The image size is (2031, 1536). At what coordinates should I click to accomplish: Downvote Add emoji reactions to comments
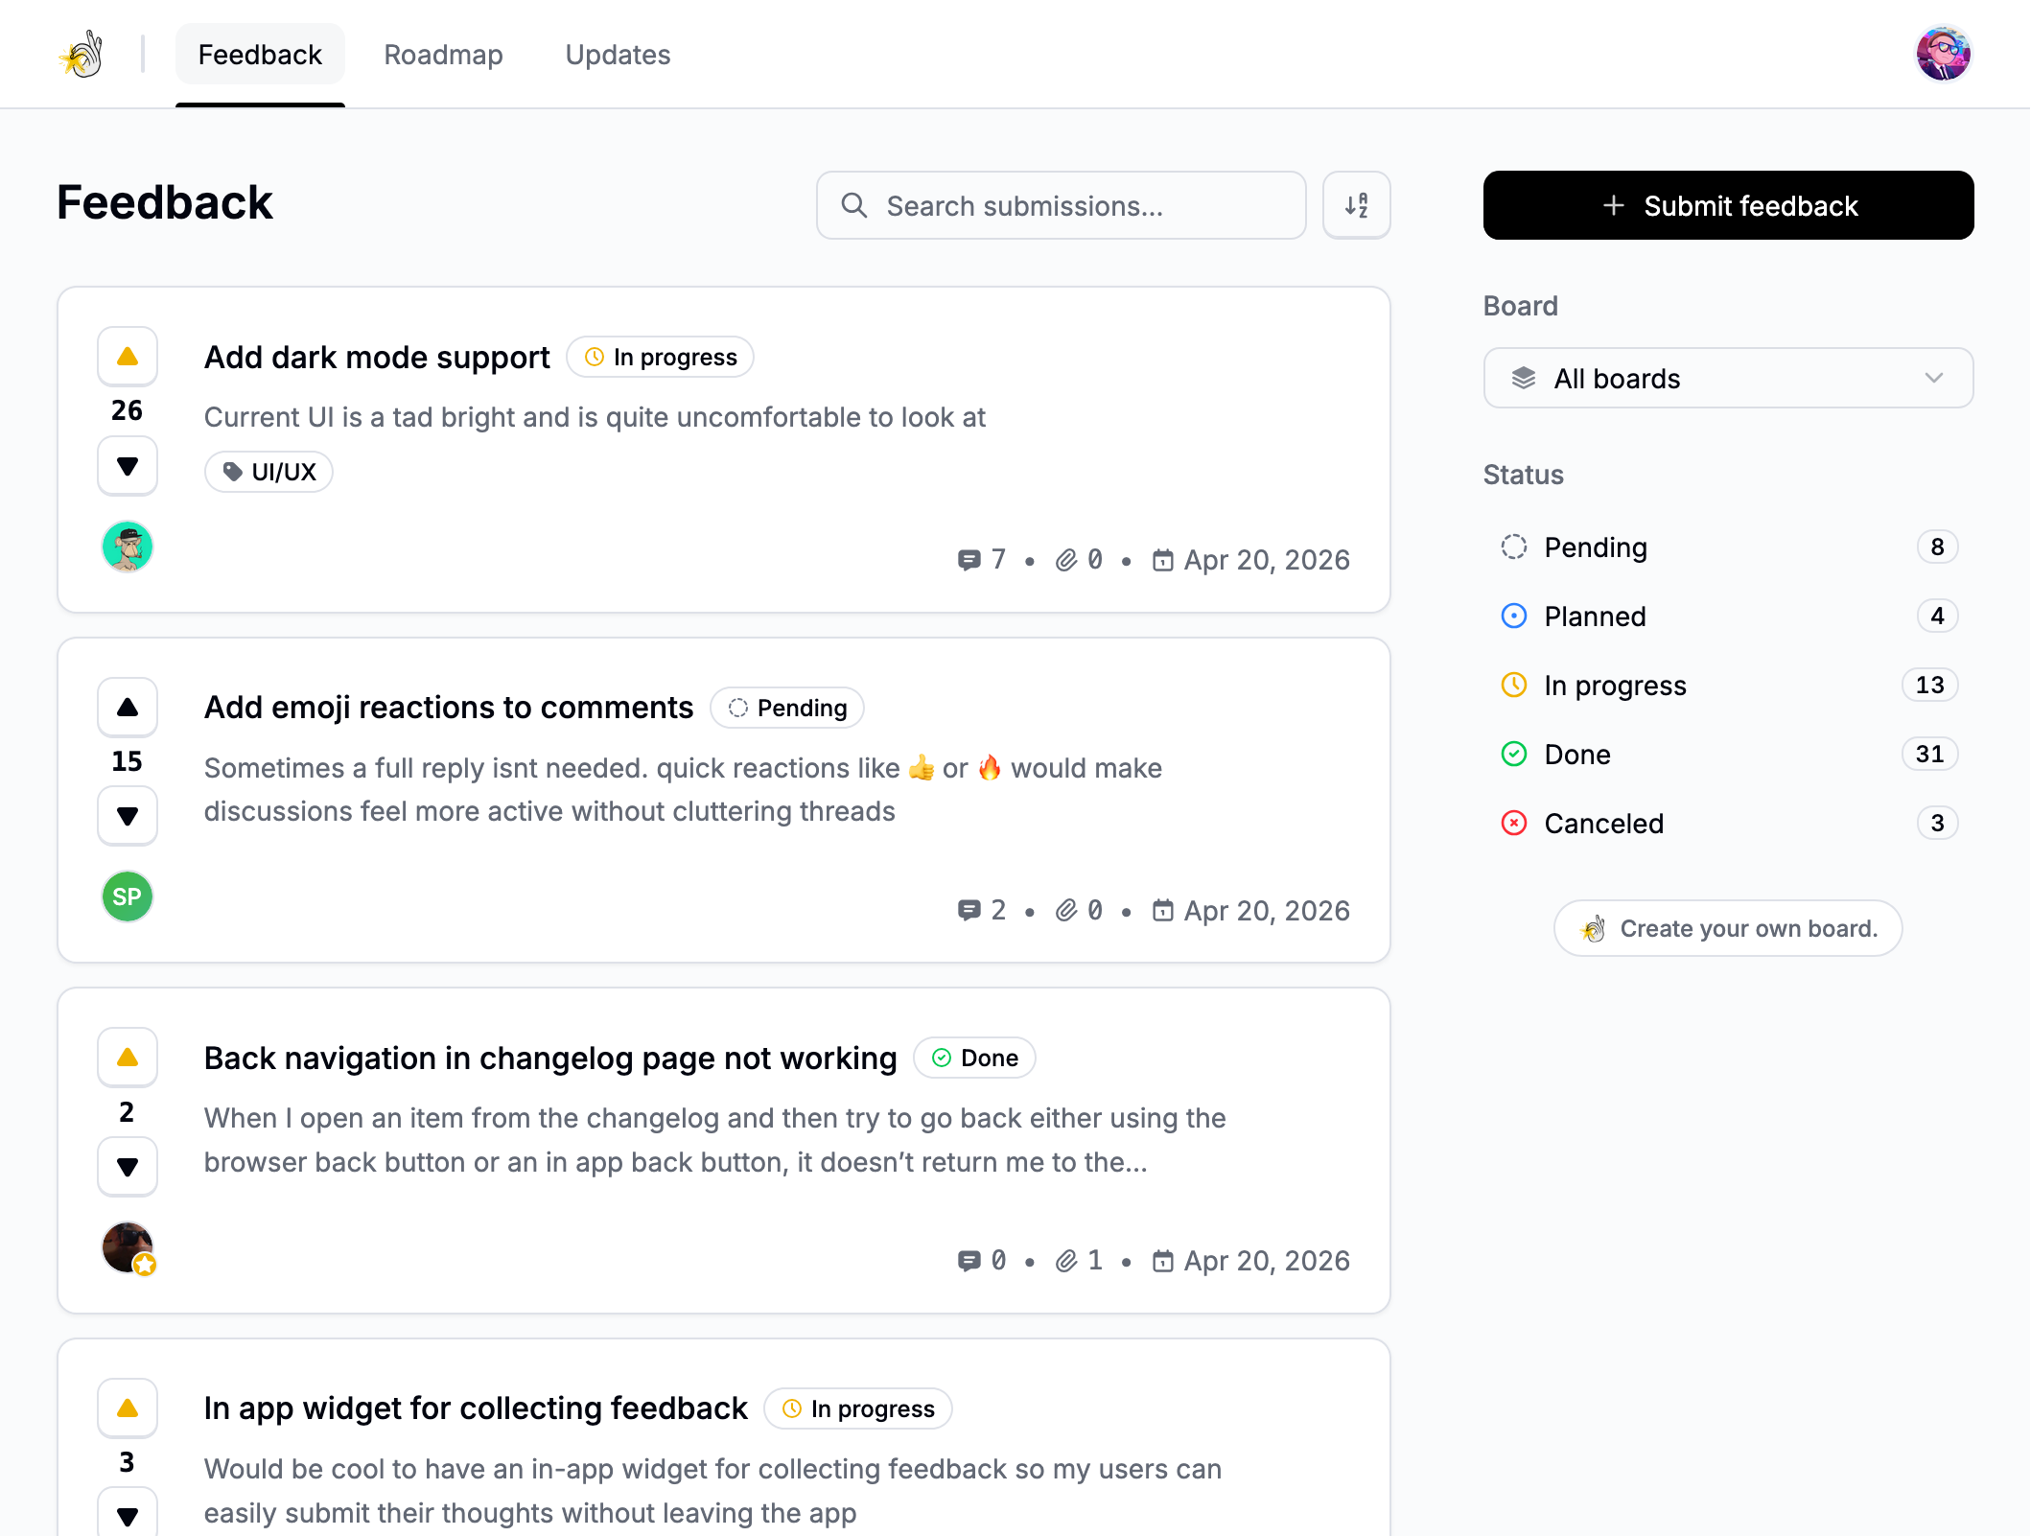128,816
